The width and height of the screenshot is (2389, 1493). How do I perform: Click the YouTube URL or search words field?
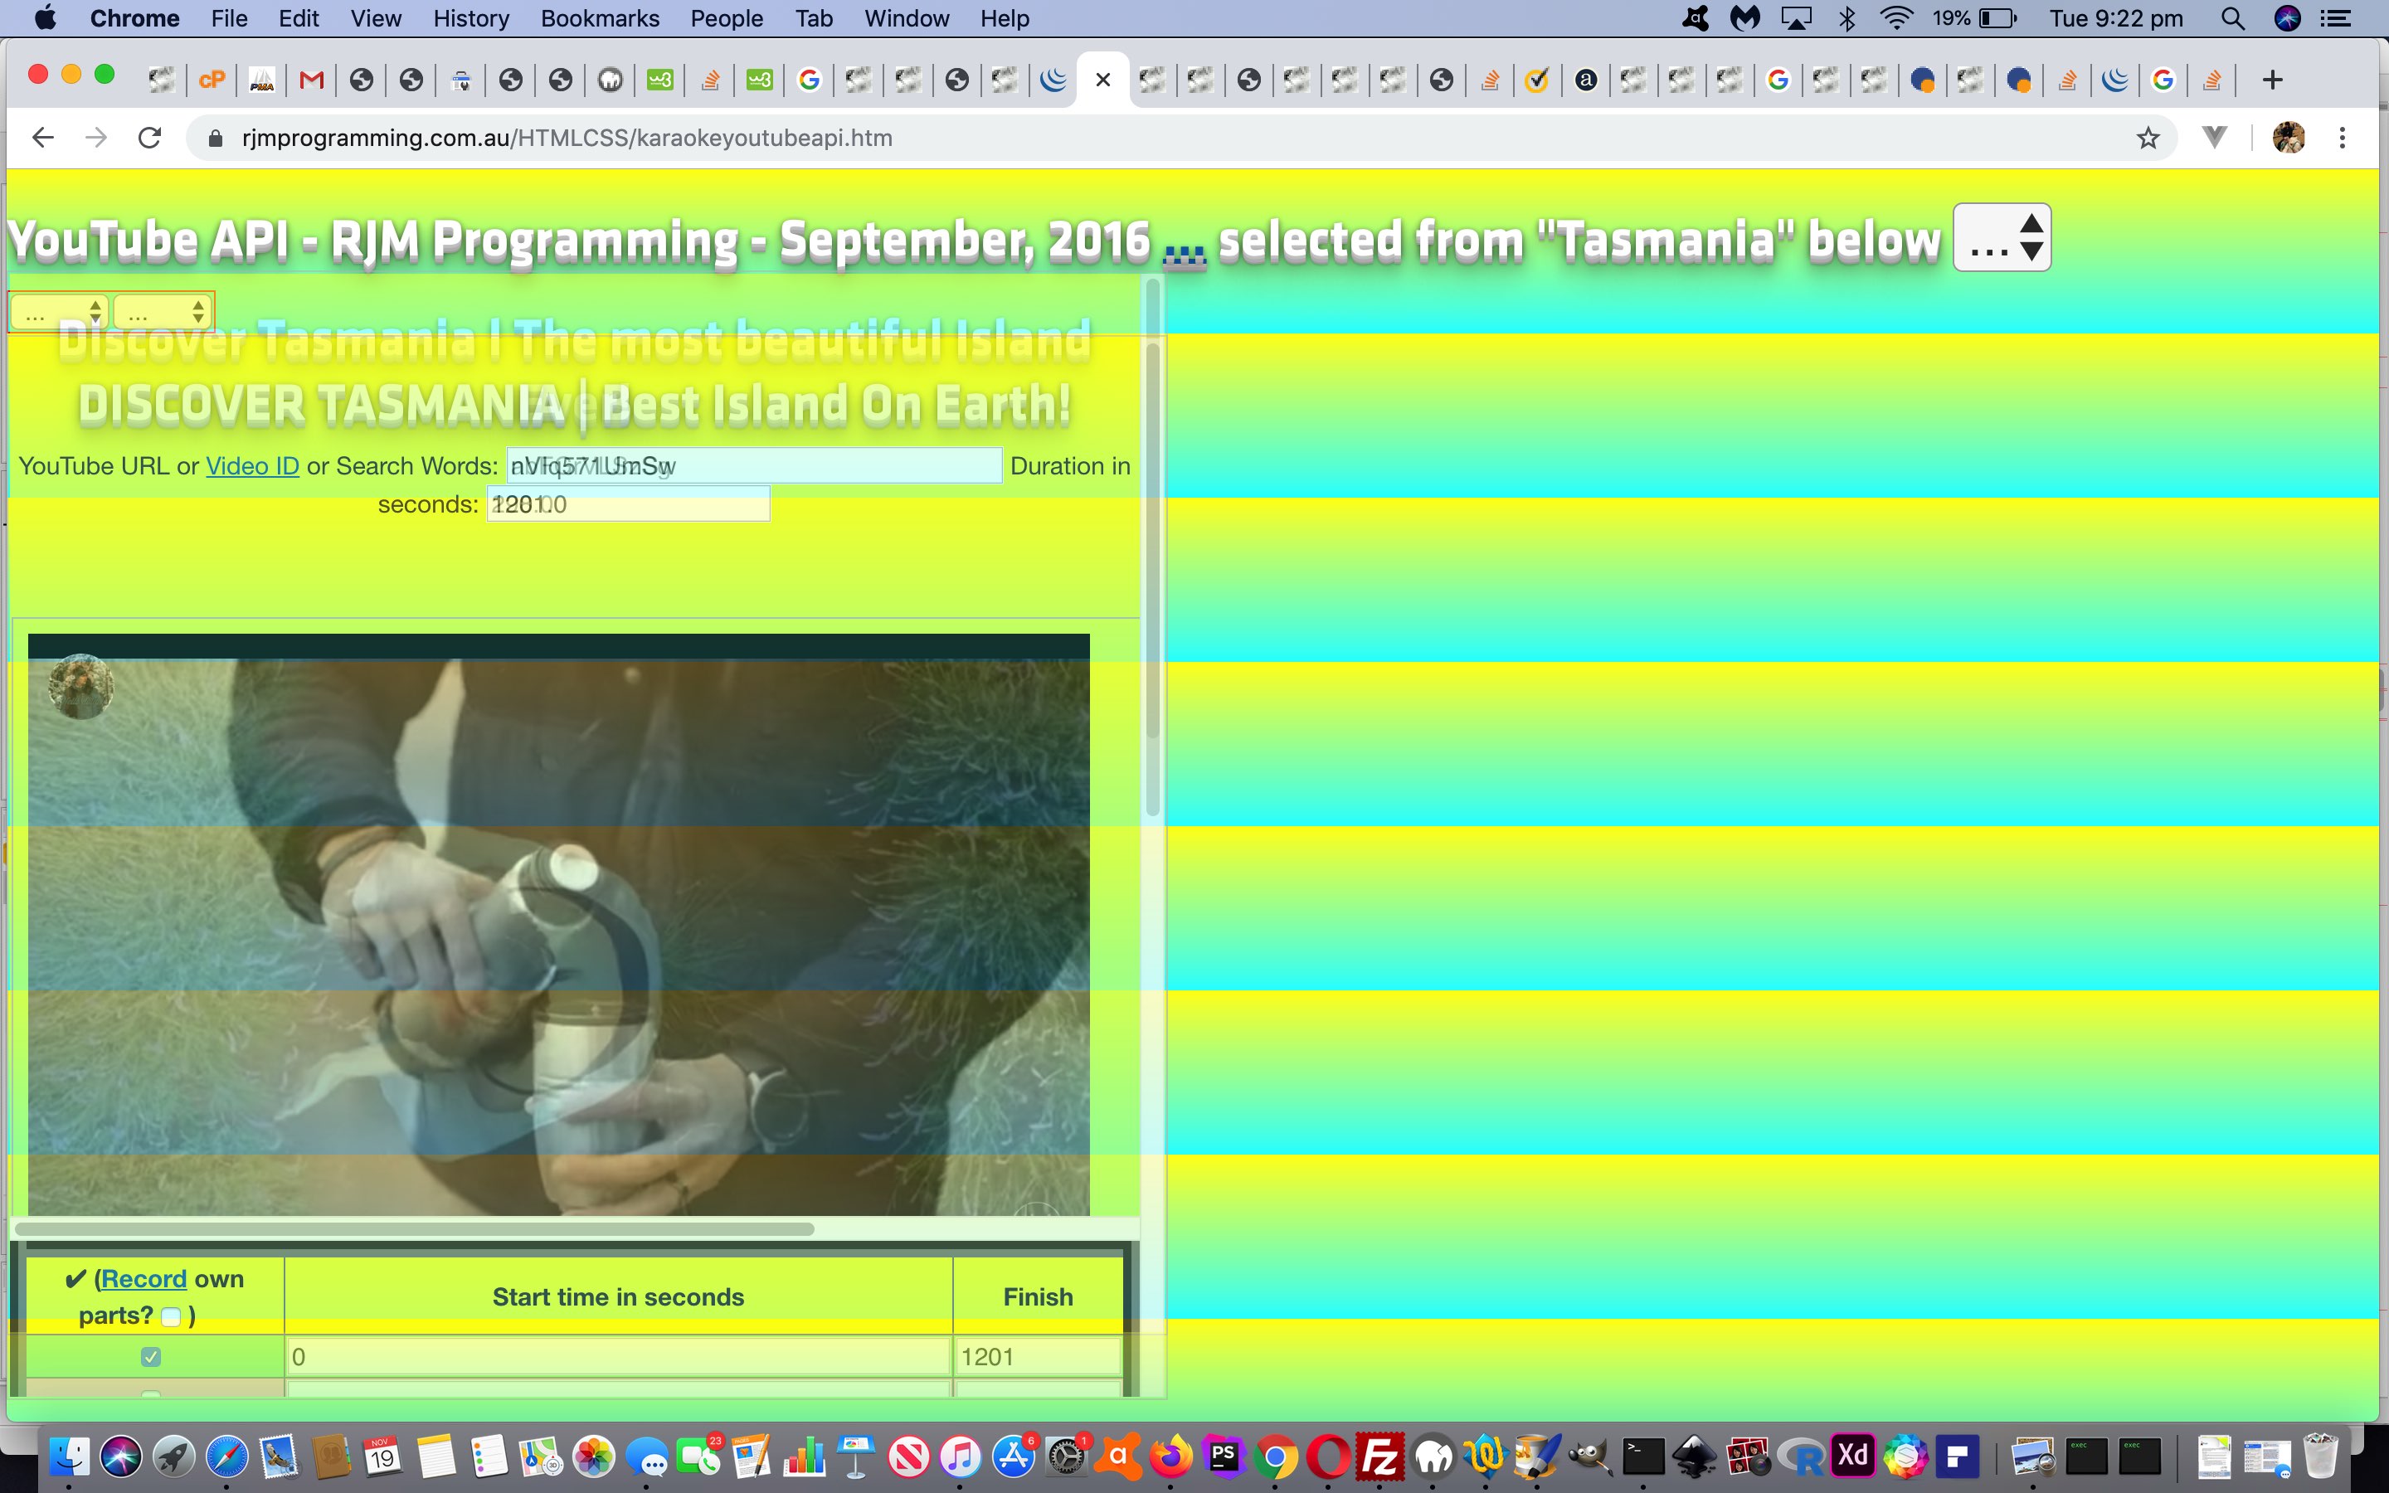pos(754,465)
